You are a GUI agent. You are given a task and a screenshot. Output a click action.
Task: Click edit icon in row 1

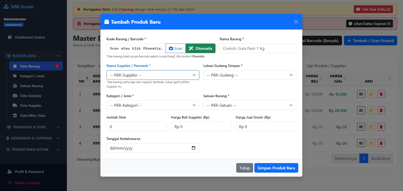(x=371, y=94)
